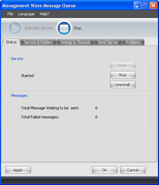Viewport: 159px width, 185px height.
Task: Stop the service using Service group button
Action: pos(123,75)
